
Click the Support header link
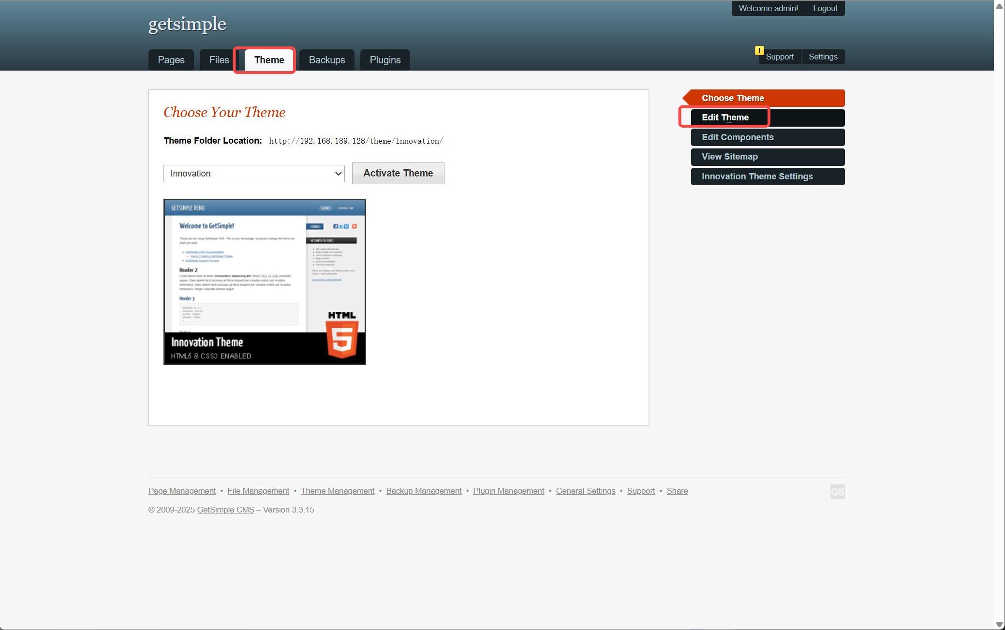(x=780, y=57)
